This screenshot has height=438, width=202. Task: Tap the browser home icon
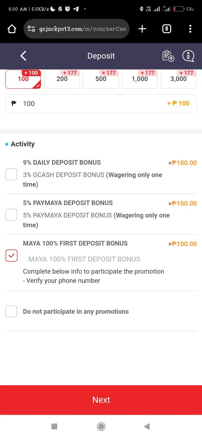(12, 29)
